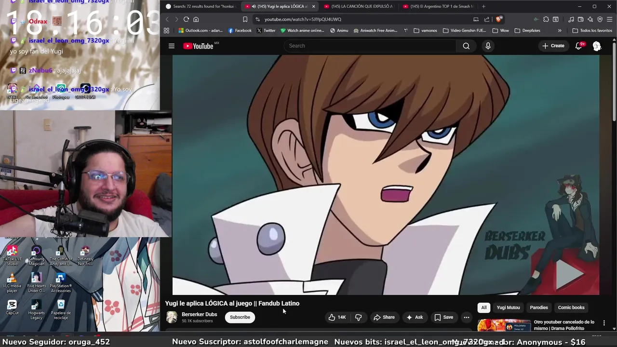Open the Video Genshin FUE... bookmarks folder

[x=465, y=30]
